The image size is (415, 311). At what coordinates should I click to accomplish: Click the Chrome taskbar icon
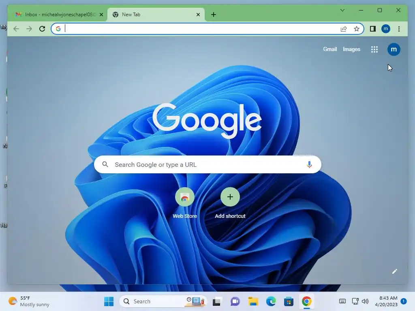click(306, 301)
